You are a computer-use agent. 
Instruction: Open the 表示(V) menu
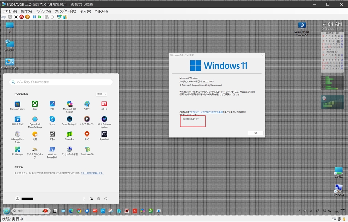click(x=85, y=11)
